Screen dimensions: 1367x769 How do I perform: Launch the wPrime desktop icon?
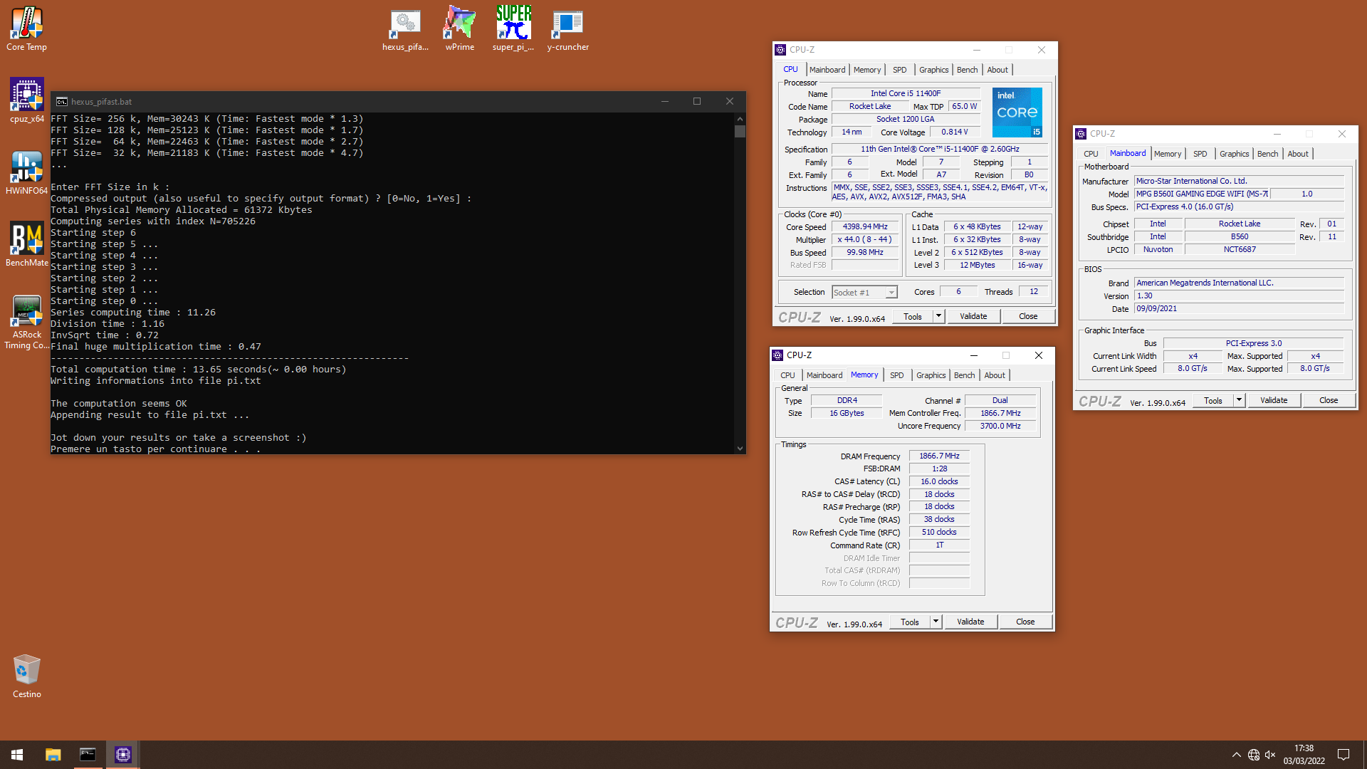pyautogui.click(x=460, y=28)
